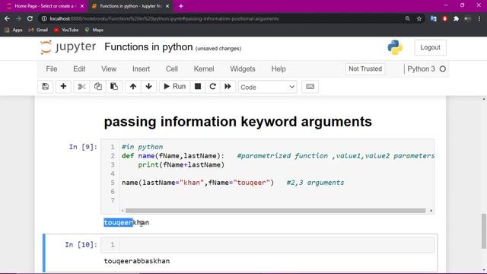Open the Maps bookmark
The image size is (487, 274).
click(94, 30)
